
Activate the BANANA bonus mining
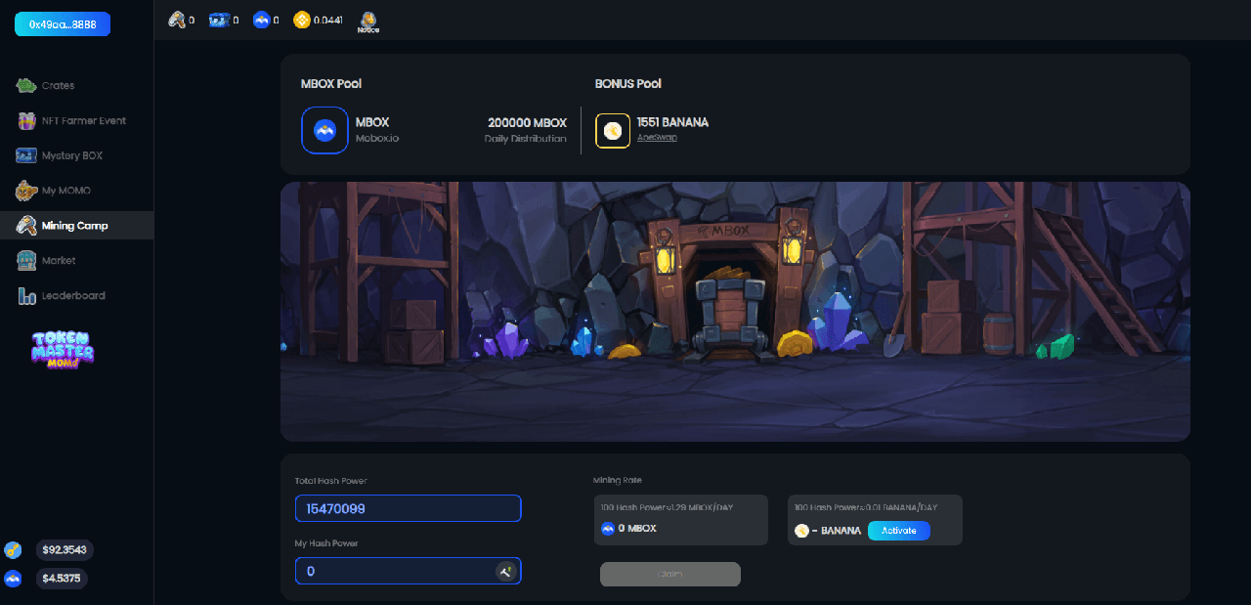pos(899,531)
